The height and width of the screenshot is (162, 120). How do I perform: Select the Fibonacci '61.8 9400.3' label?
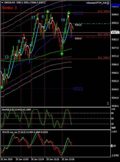click(x=104, y=11)
